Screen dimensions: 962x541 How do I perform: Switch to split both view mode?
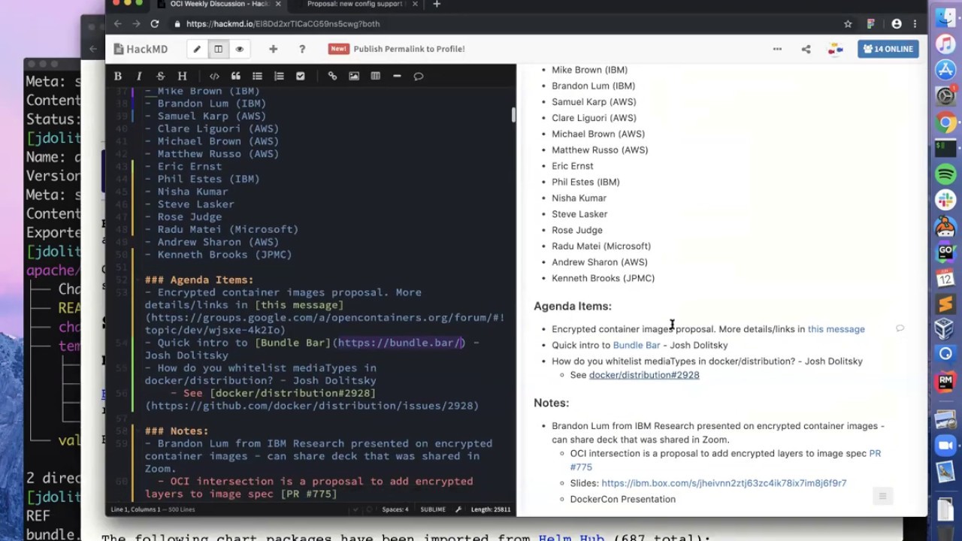tap(218, 49)
